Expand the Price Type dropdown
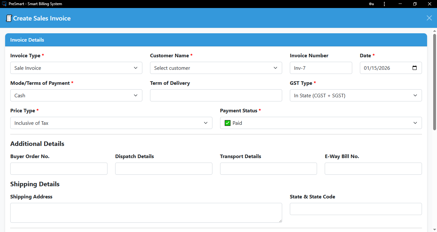 click(x=111, y=123)
